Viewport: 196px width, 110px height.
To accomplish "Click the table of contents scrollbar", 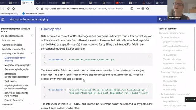I will coord(194,49).
